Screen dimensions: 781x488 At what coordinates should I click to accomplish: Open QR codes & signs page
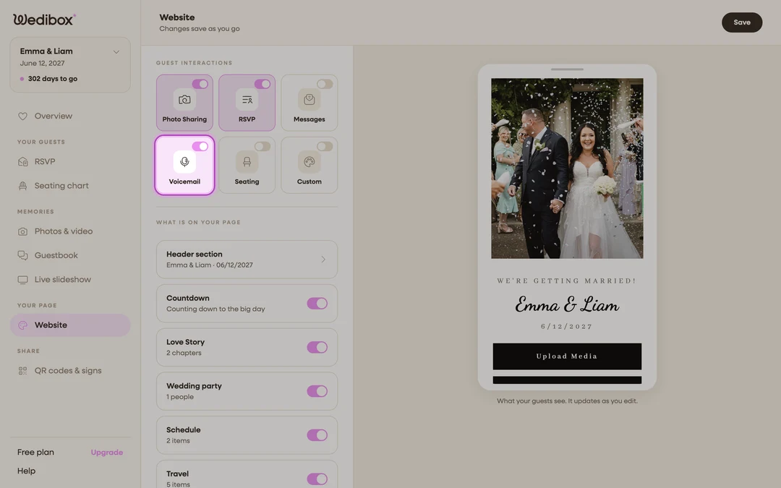[x=70, y=371]
